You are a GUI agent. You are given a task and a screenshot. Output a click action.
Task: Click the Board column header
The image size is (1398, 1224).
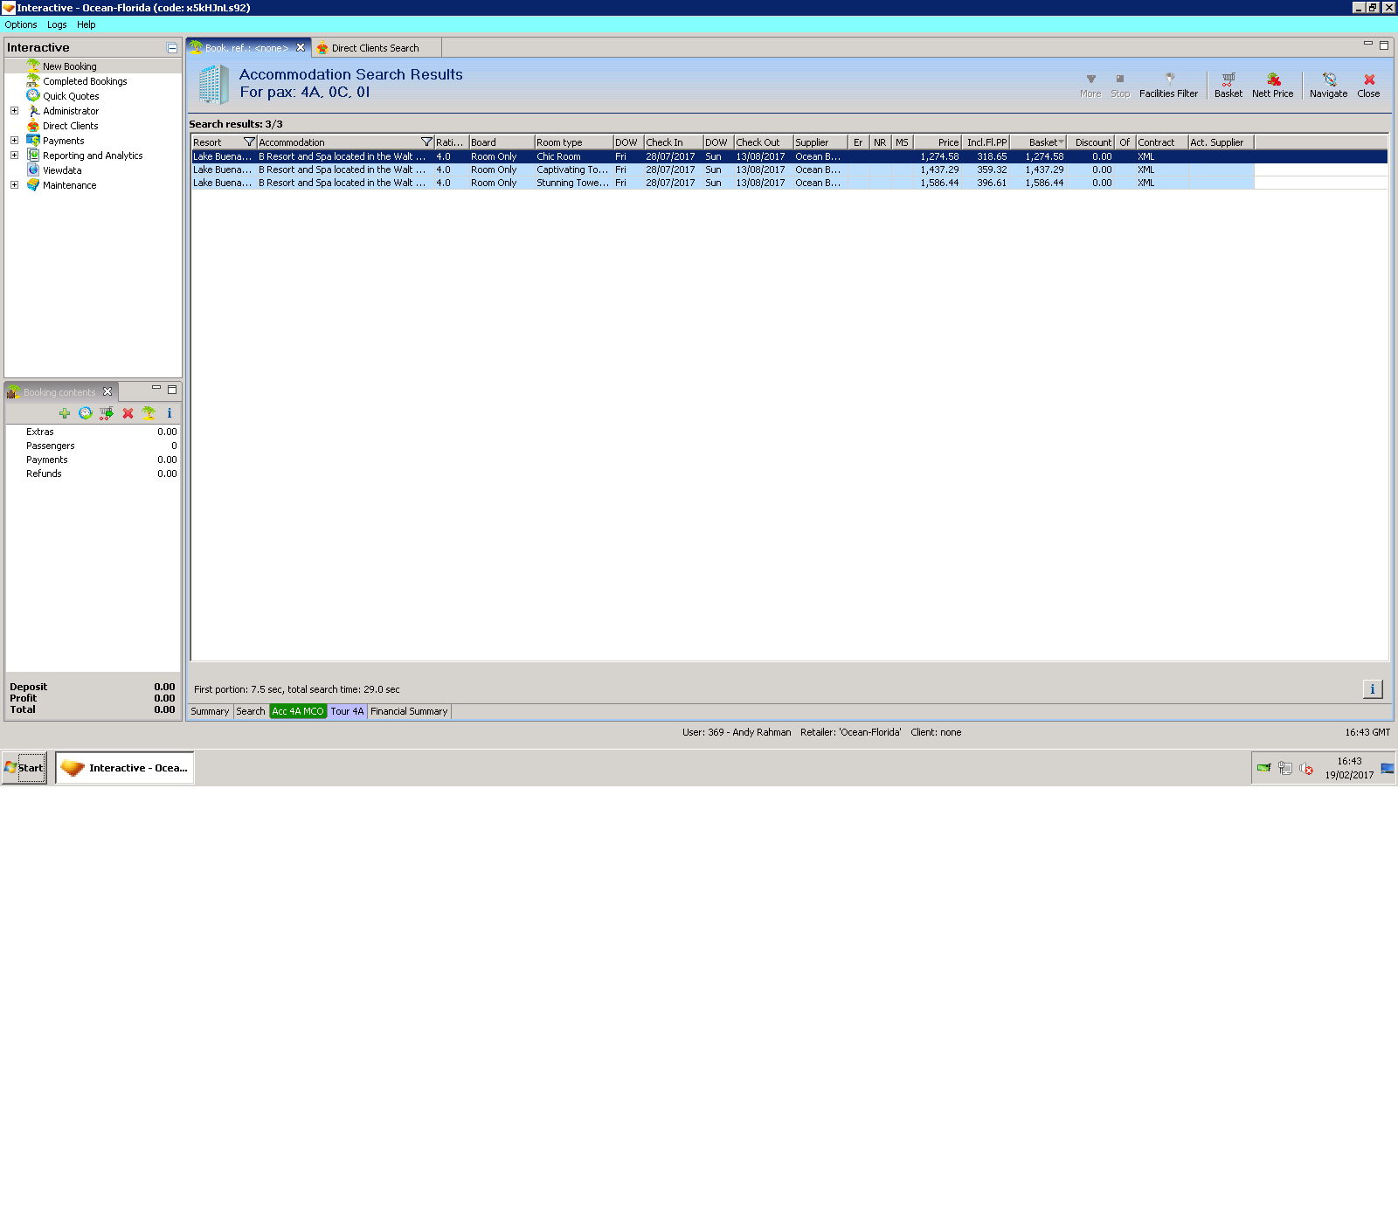click(502, 142)
